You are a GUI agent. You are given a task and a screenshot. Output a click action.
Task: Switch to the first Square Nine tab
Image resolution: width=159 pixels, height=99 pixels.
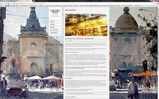coord(8,1)
